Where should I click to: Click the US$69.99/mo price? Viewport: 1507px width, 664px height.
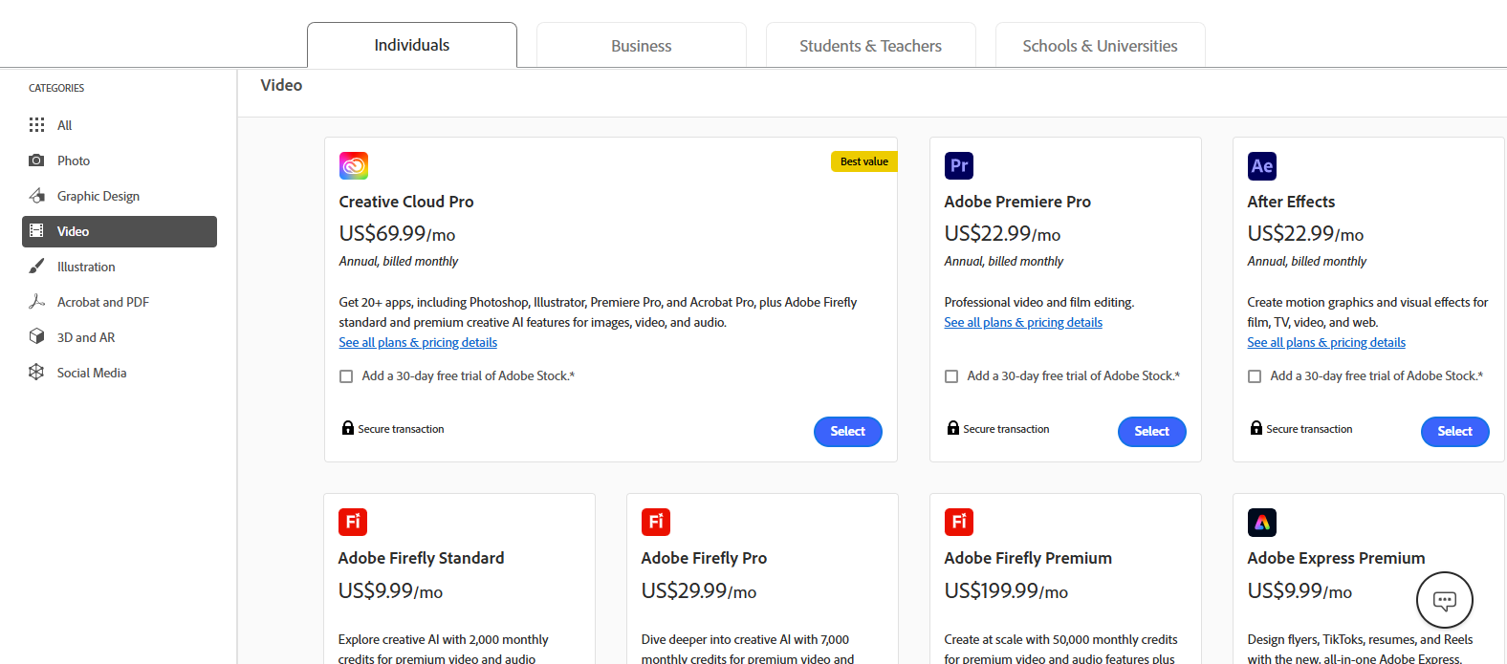point(397,234)
